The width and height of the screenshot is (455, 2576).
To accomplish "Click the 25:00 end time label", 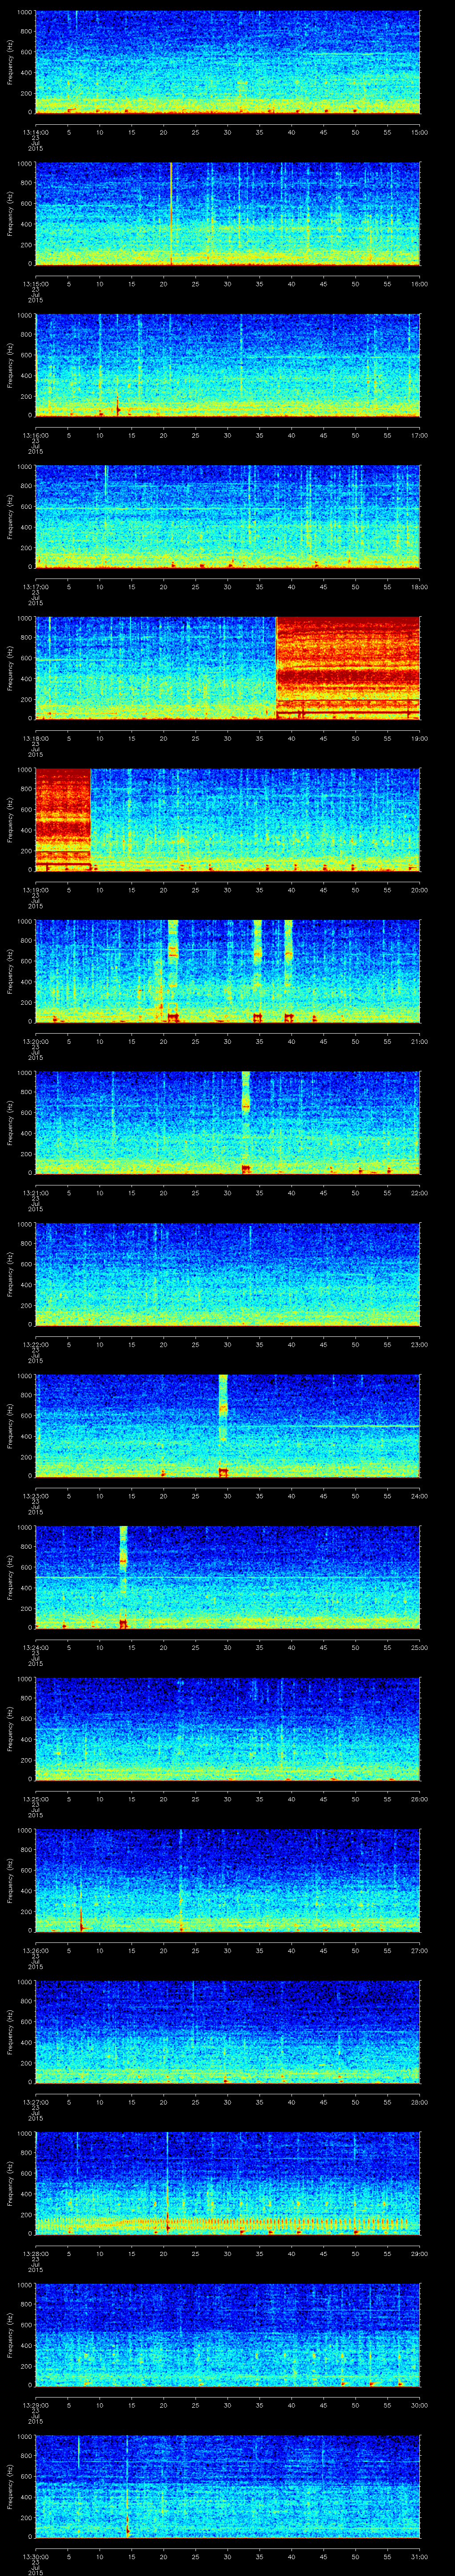I will 419,1647.
